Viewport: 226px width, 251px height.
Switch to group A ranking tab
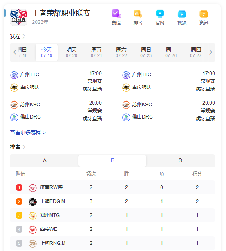tap(45, 160)
